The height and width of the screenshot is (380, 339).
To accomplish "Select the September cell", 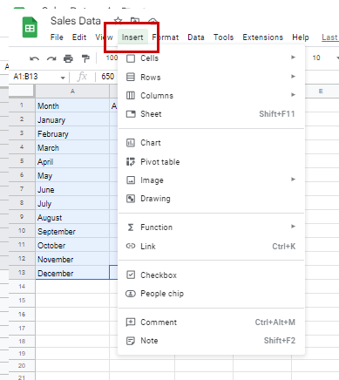I will click(x=72, y=231).
